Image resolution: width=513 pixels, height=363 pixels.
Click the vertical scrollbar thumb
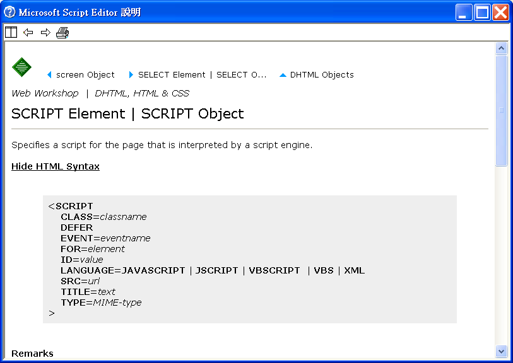tap(501, 110)
